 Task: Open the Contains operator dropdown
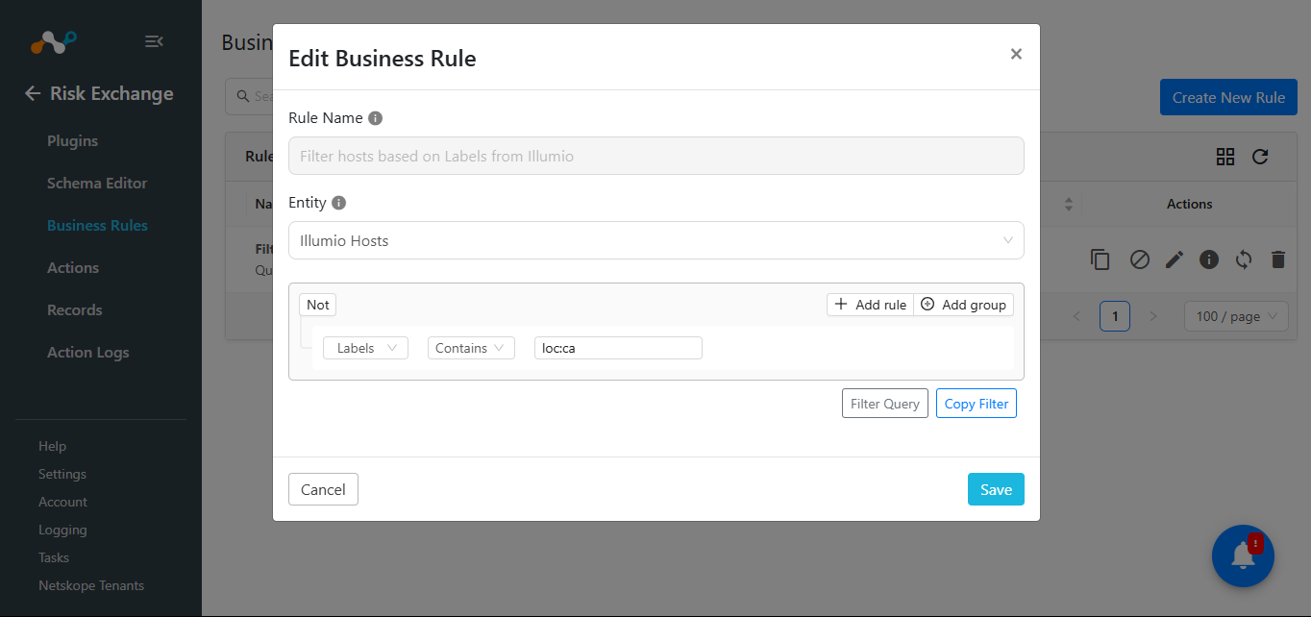[471, 348]
